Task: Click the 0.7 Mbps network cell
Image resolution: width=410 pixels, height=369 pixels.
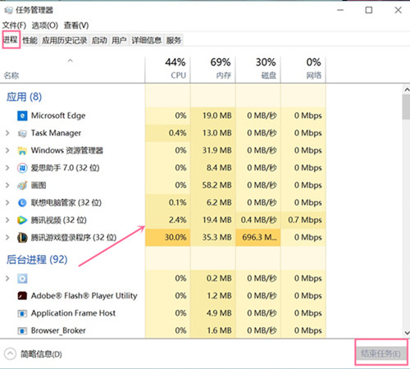Action: [303, 220]
